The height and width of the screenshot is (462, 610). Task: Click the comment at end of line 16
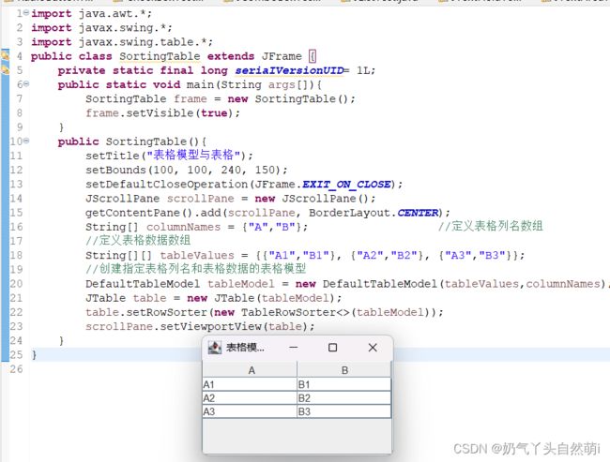coord(491,226)
